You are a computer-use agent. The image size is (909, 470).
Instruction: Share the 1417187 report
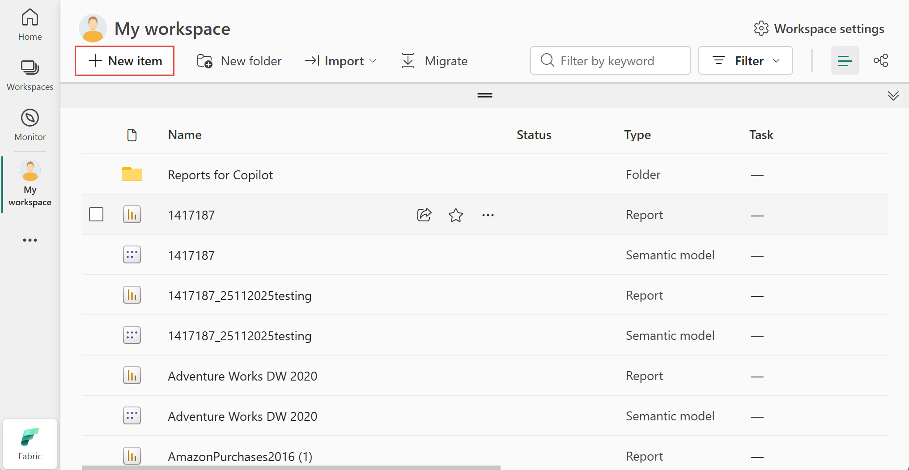424,215
